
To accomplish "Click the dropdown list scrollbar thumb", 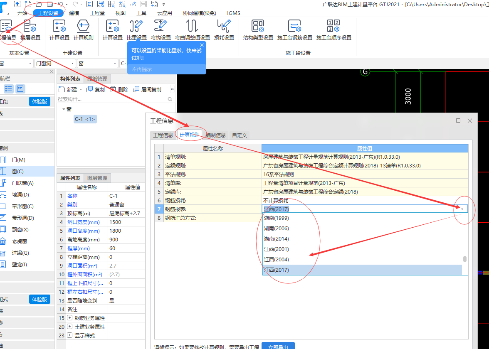I will [x=465, y=259].
